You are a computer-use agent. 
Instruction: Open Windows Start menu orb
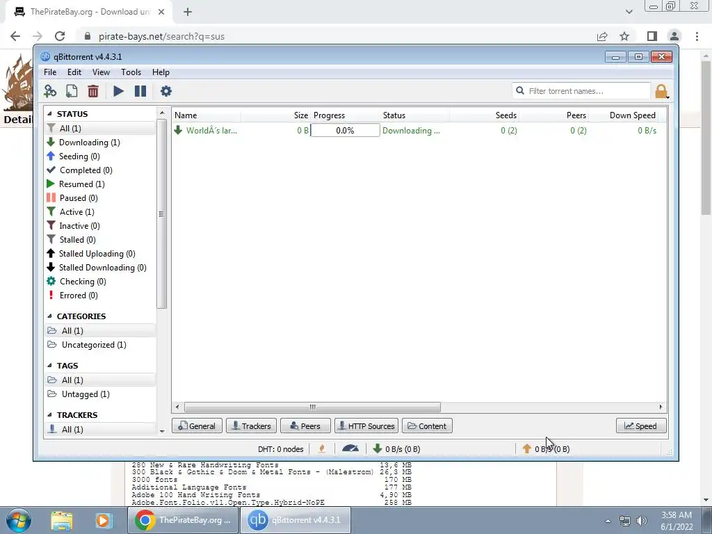19,520
